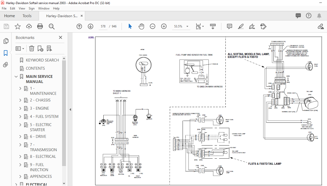Open the notifications bell

(319, 16)
